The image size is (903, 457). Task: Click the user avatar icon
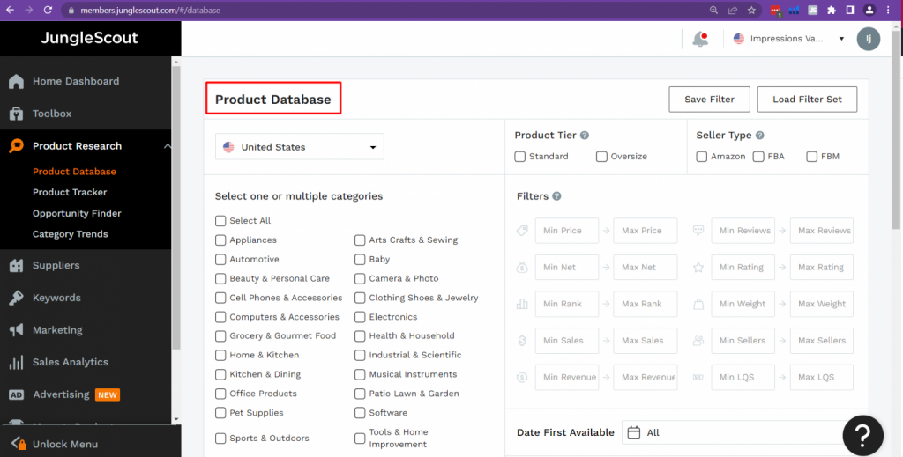point(869,39)
